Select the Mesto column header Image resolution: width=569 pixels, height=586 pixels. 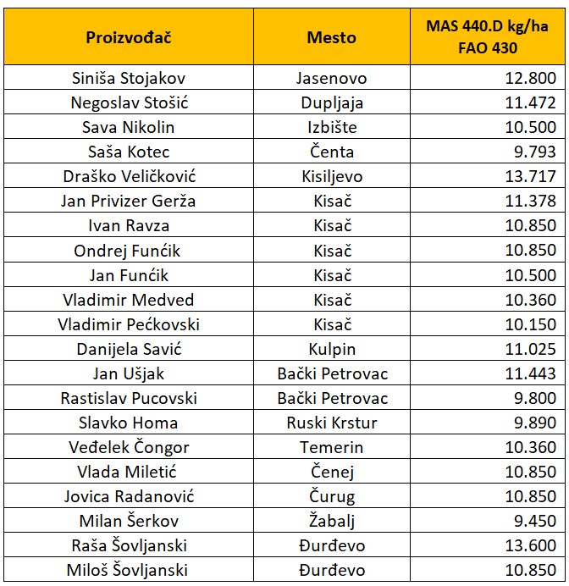pyautogui.click(x=331, y=37)
